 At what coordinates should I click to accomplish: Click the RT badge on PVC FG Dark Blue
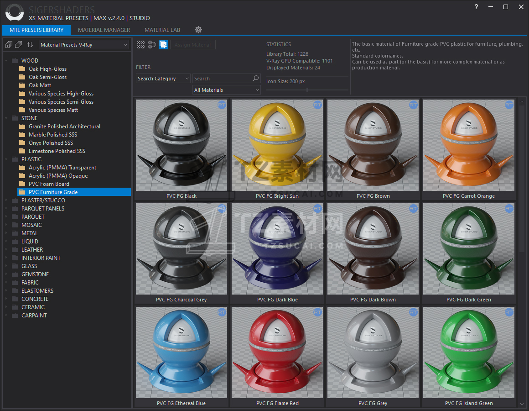click(x=317, y=209)
